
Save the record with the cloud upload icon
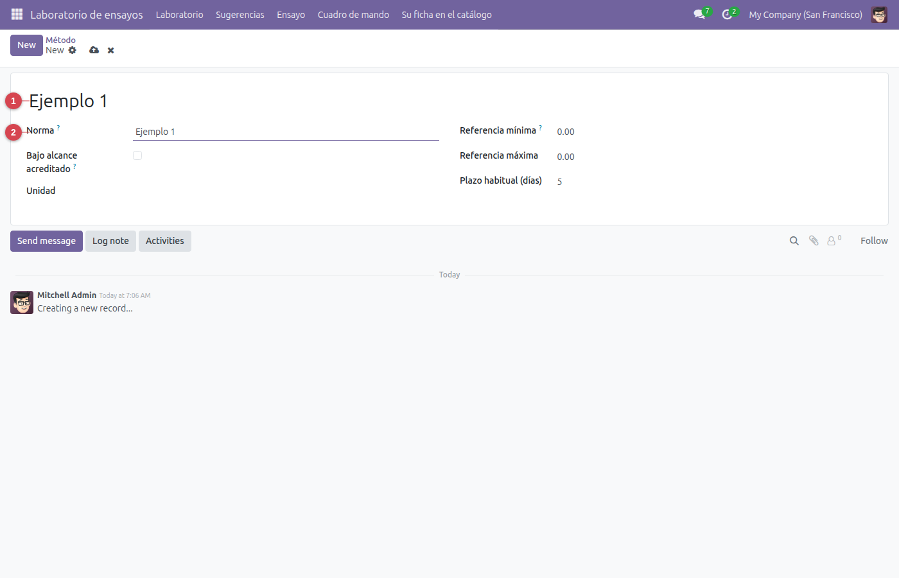(94, 50)
